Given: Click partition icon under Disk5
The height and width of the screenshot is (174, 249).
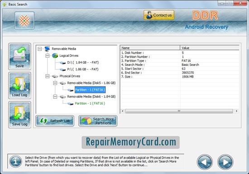Looking at the screenshot, I should click(x=70, y=90).
